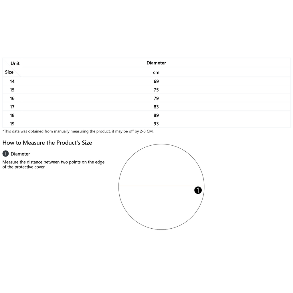Select size 18 row label

coord(12,115)
